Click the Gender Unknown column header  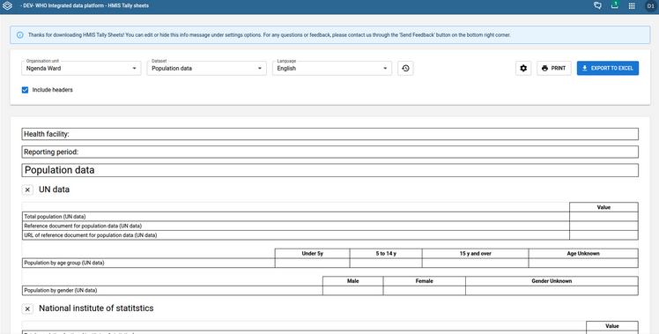tap(552, 280)
